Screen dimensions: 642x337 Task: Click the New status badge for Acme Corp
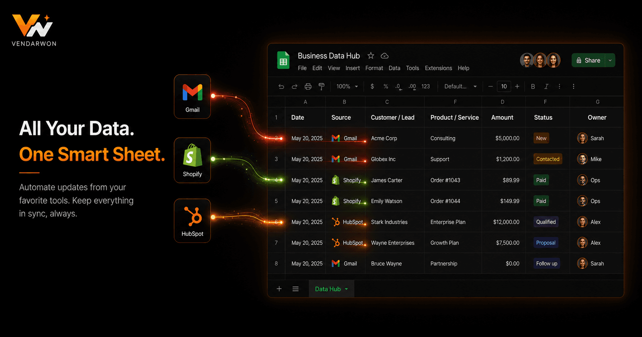[541, 138]
